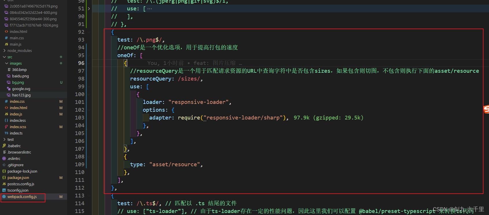This screenshot has width=489, height=215.
Task: Click the ESLint icon of .eslintrc
Action: tap(4, 158)
